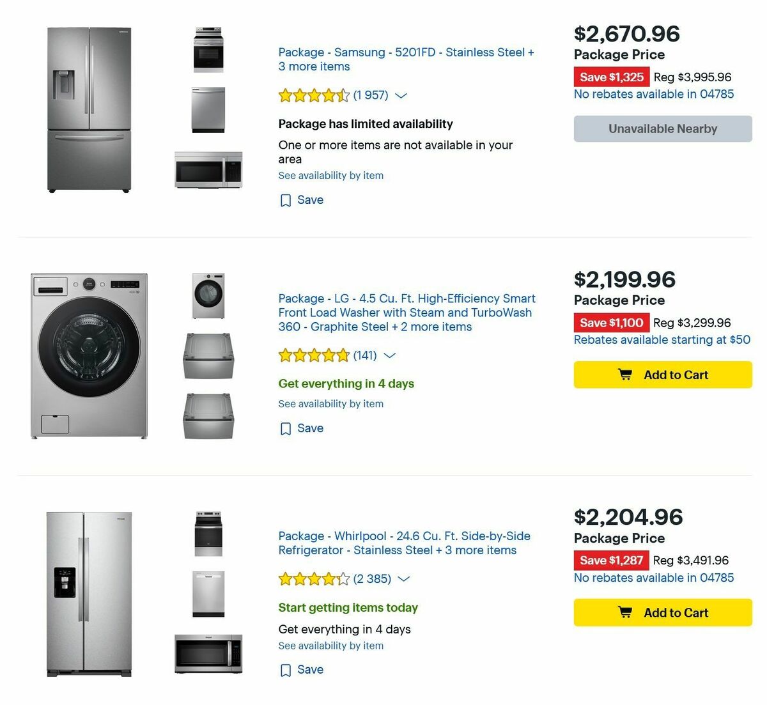767x705 pixels.
Task: Click the Unavailable Nearby button
Action: click(662, 128)
